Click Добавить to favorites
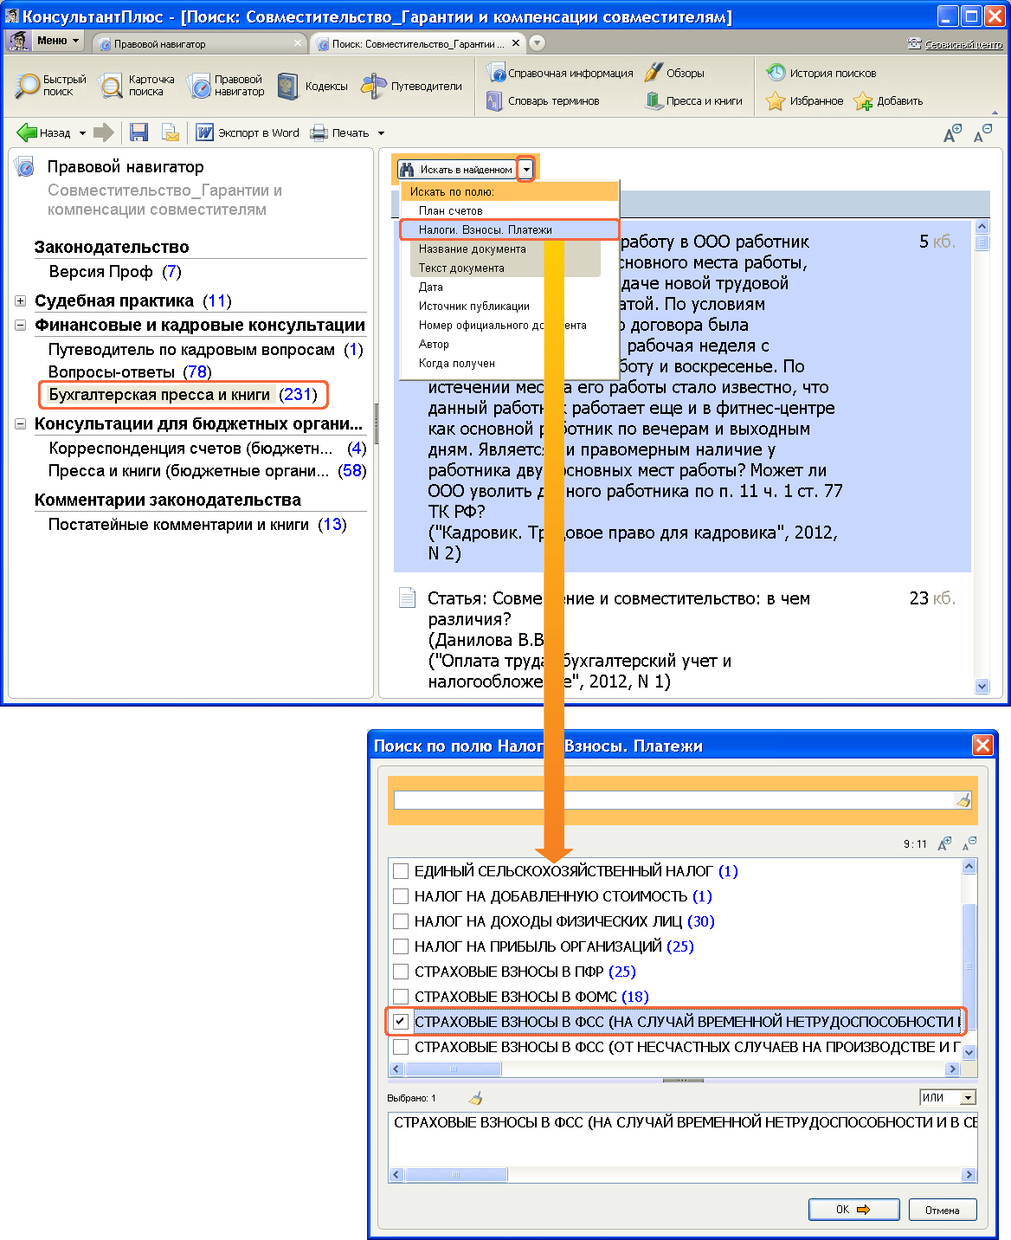This screenshot has height=1240, width=1011. (x=889, y=101)
